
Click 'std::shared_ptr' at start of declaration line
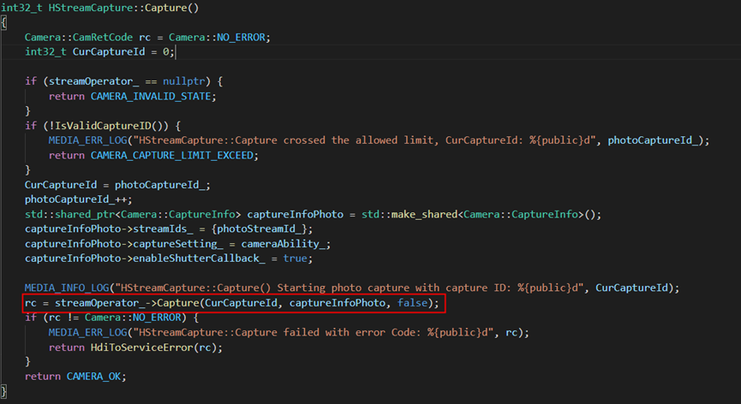69,214
